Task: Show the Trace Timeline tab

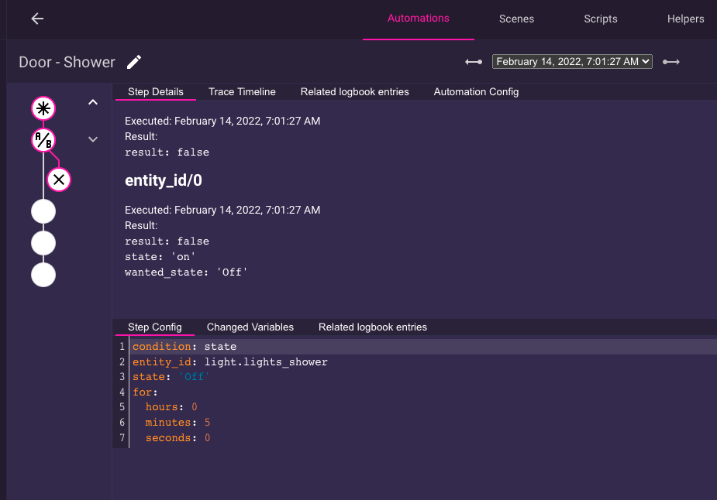Action: click(x=242, y=92)
